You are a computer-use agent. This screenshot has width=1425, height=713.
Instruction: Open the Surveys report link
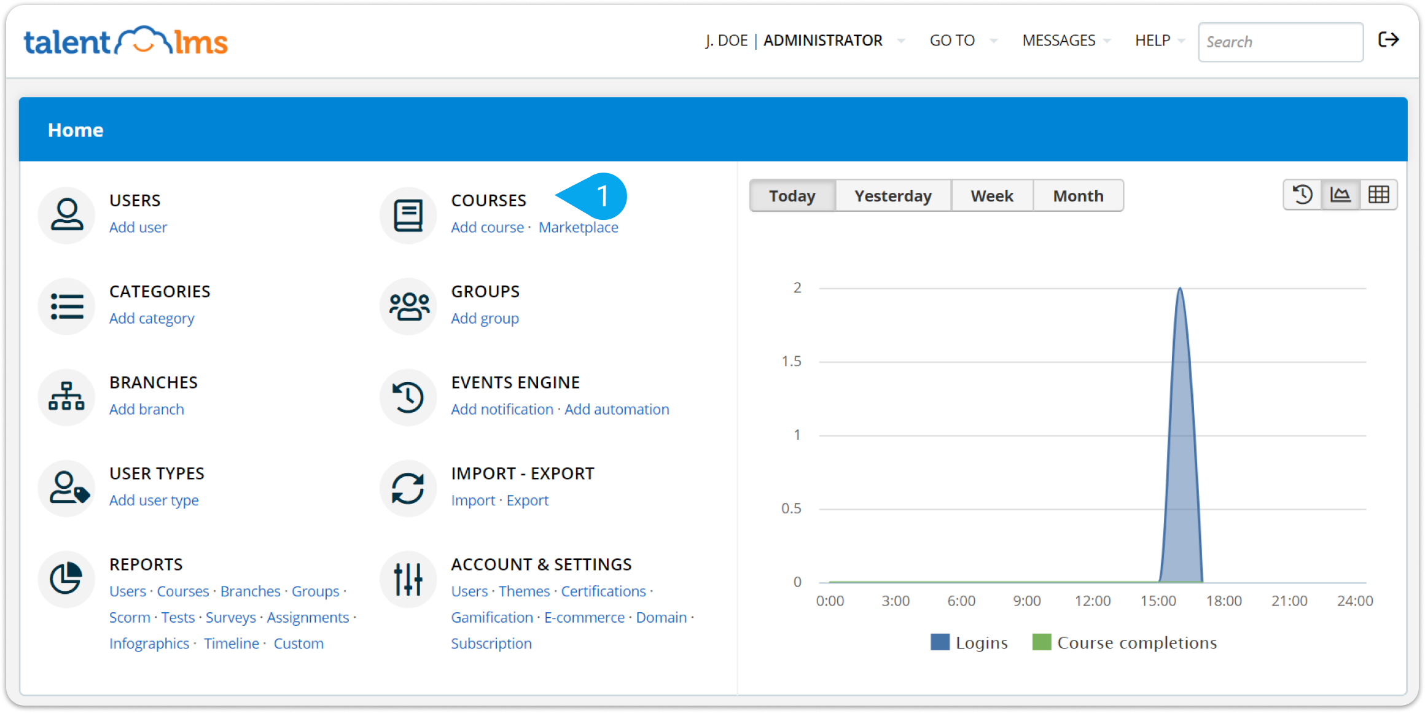pos(231,617)
